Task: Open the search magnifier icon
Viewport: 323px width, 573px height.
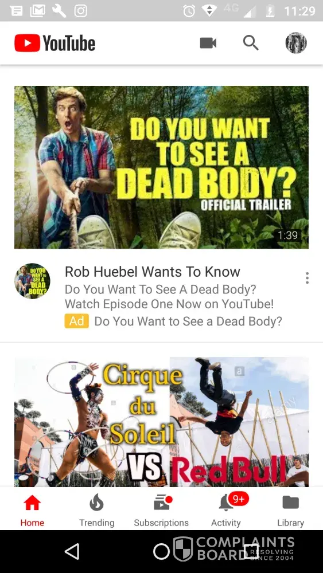Action: (x=251, y=43)
